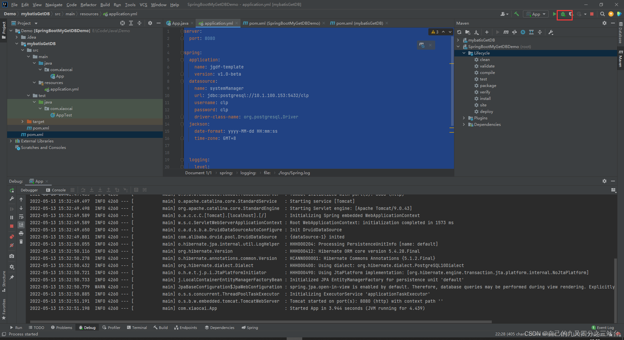Collapse all Maven tree nodes icon
Screen dimensions: 624x340
point(540,32)
